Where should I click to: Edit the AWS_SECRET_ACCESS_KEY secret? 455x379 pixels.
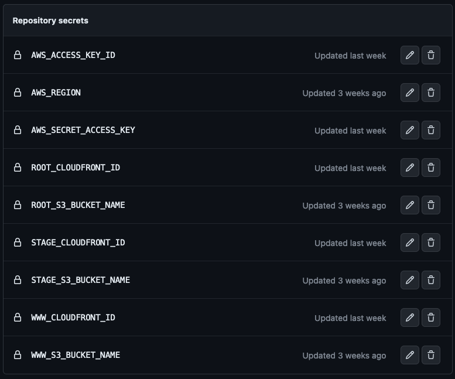pyautogui.click(x=410, y=130)
